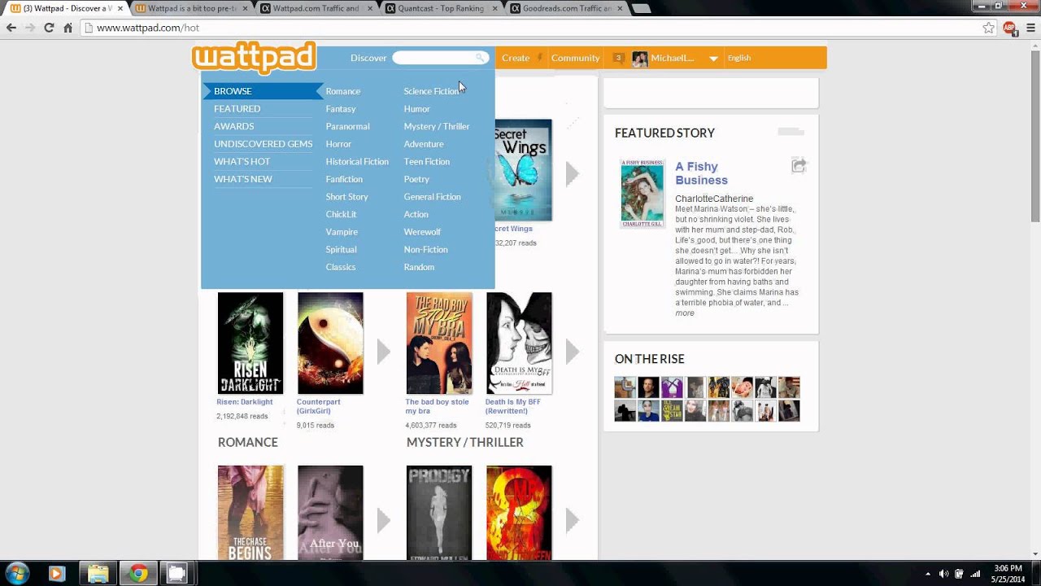Bookmark page with star icon
1041x586 pixels.
click(988, 28)
